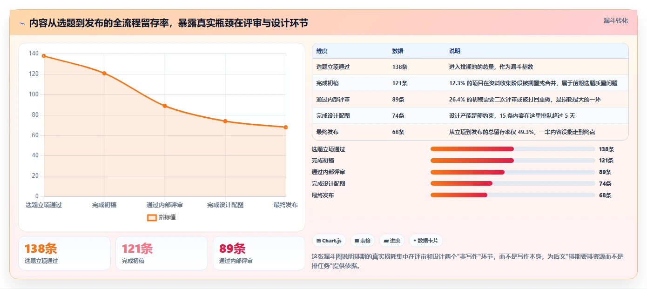This screenshot has height=289, width=647.
Task: Click the 68条 value beside progress bar
Action: pyautogui.click(x=605, y=195)
